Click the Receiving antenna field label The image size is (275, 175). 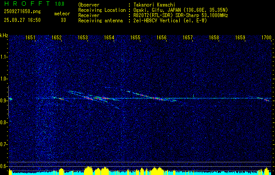click(101, 21)
